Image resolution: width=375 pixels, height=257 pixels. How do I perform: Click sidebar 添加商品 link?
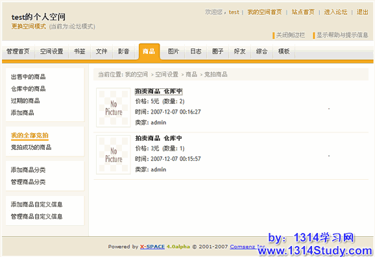click(x=23, y=113)
